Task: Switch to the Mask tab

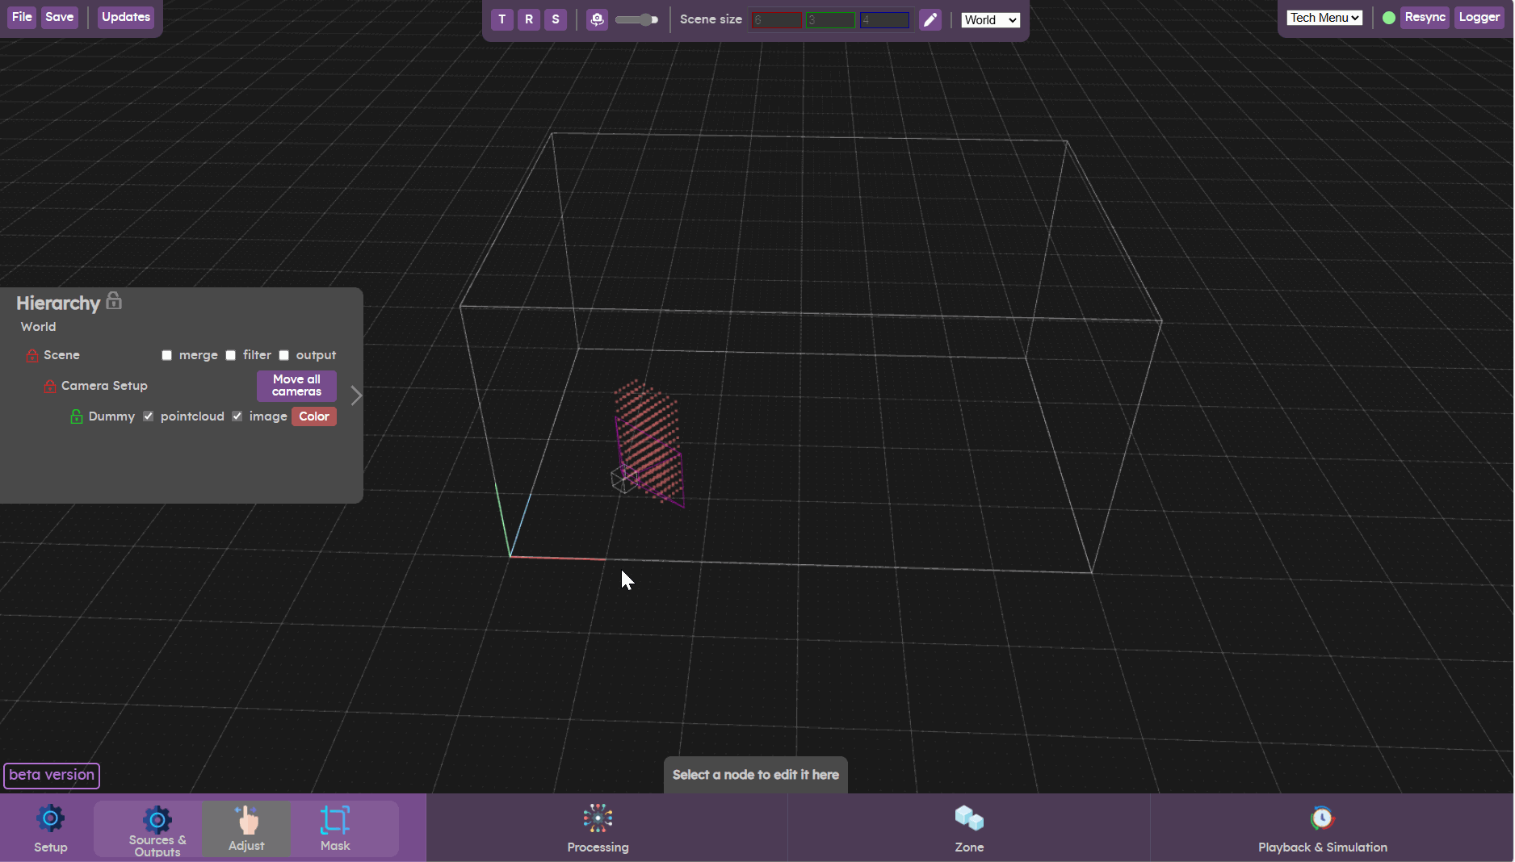Action: click(335, 828)
